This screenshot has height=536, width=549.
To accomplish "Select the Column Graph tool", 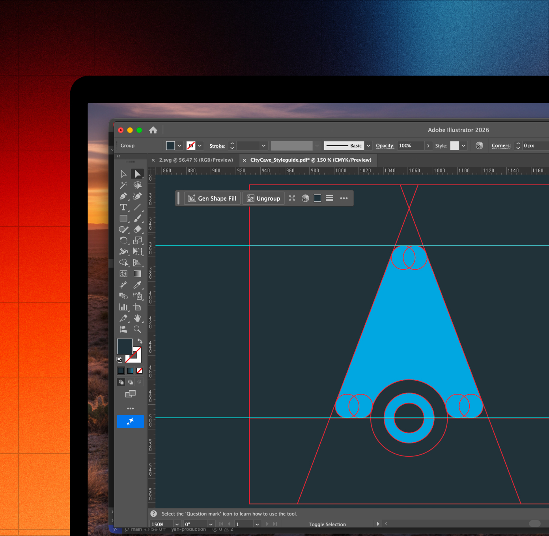I will point(123,307).
